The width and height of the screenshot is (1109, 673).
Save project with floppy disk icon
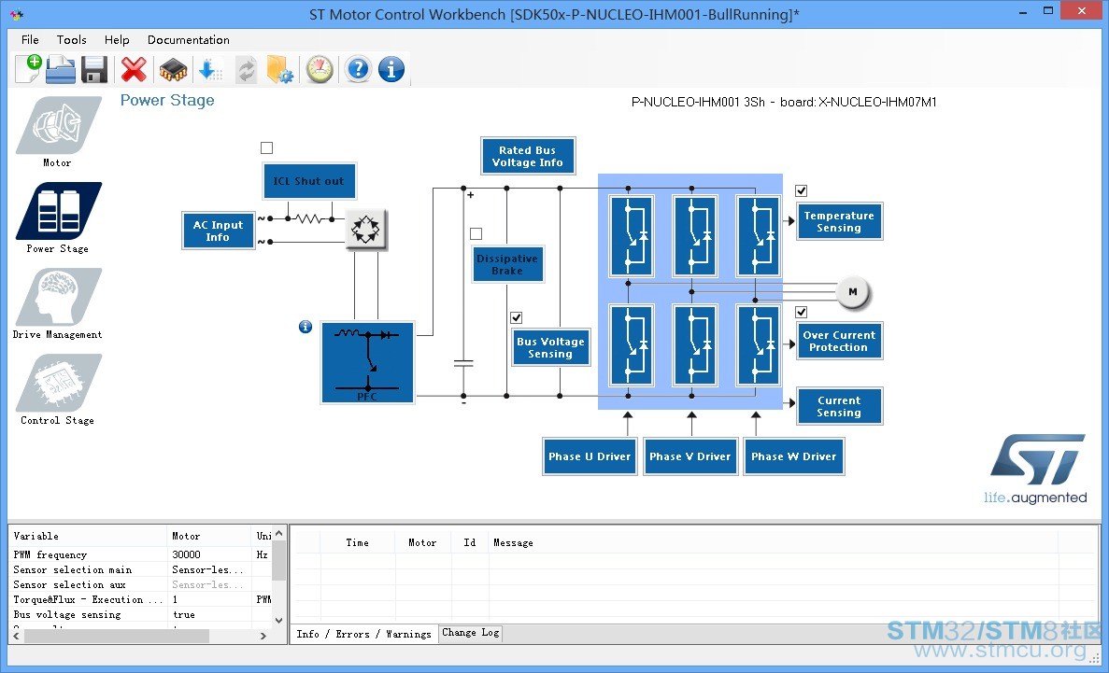coord(94,69)
